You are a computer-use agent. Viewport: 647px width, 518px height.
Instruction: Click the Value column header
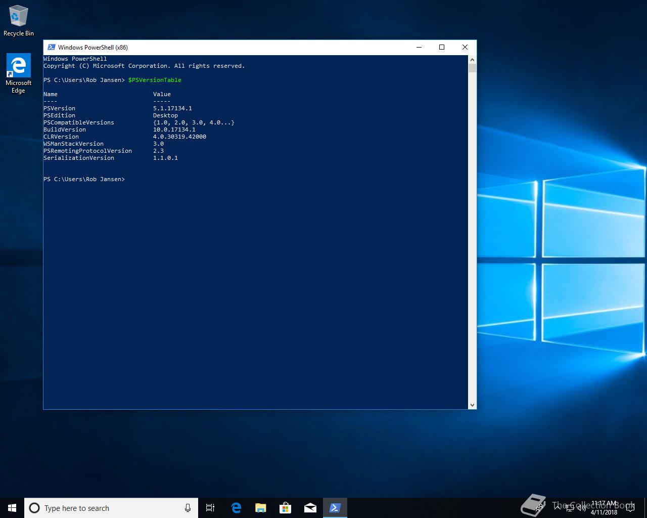pyautogui.click(x=162, y=94)
